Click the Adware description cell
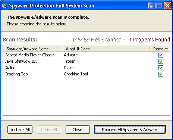The width and height of the screenshot is (173, 140). point(71,55)
